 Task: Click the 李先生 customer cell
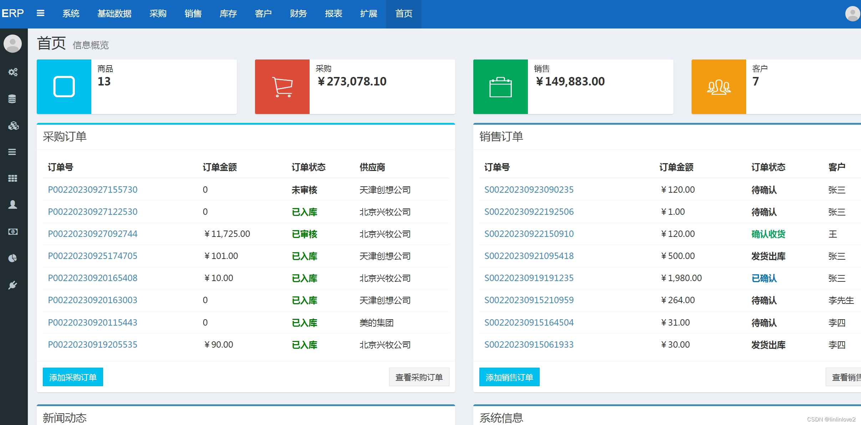click(x=841, y=300)
